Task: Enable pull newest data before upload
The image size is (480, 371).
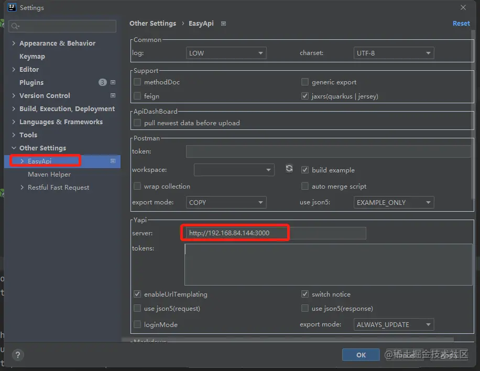Action: [x=137, y=123]
